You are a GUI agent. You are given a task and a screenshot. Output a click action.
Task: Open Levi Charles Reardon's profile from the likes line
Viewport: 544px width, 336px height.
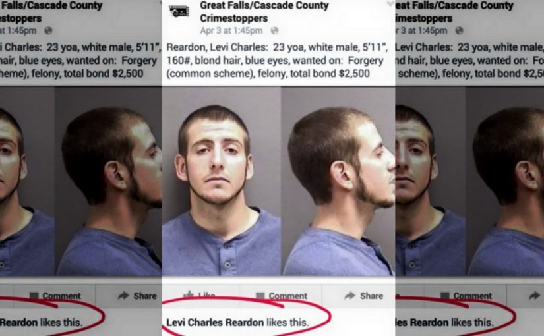(215, 322)
